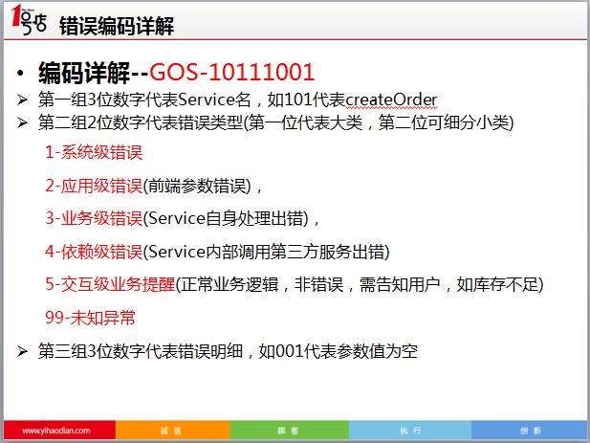Click the red code 'GOS-10111001'

231,72
